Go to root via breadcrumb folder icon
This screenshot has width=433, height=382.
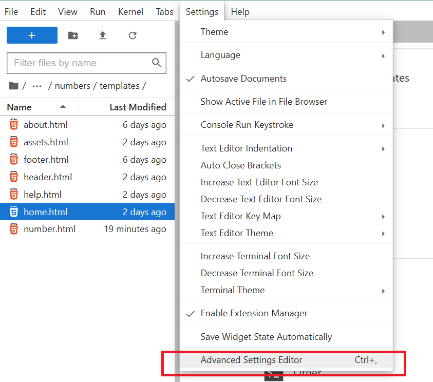[13, 86]
